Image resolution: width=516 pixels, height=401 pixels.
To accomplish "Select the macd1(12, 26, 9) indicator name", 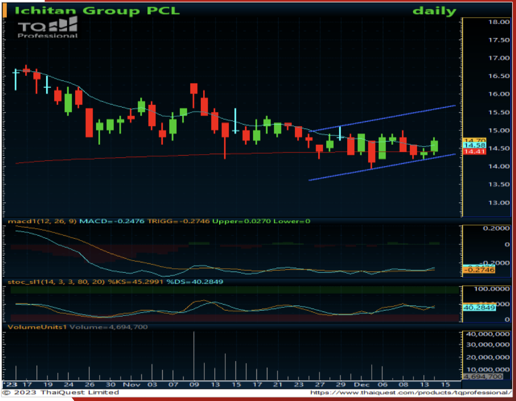I will pos(42,221).
